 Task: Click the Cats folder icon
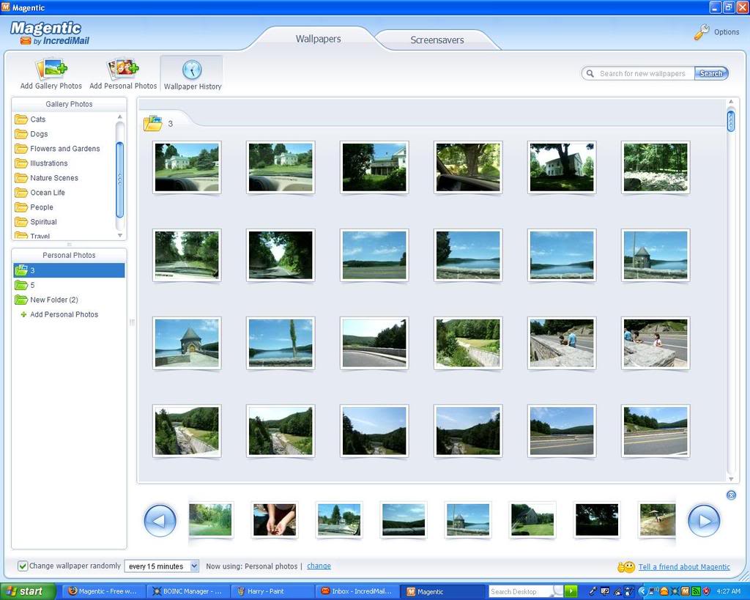tap(21, 119)
